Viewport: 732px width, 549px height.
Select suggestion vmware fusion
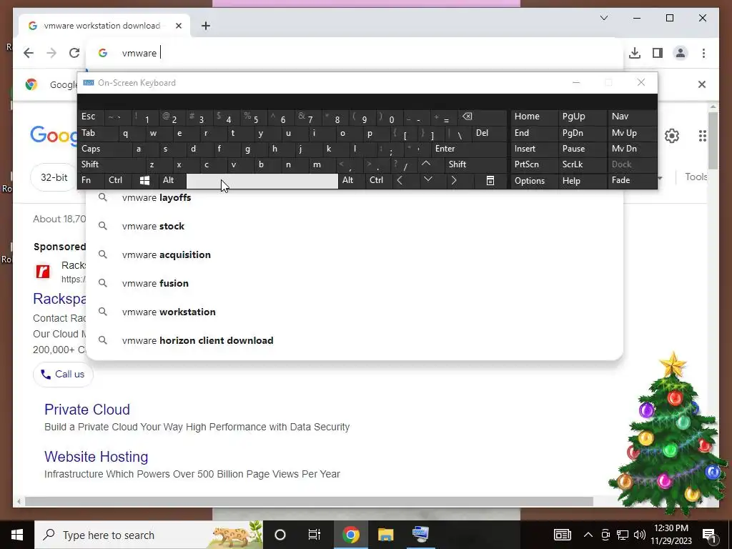(x=355, y=283)
